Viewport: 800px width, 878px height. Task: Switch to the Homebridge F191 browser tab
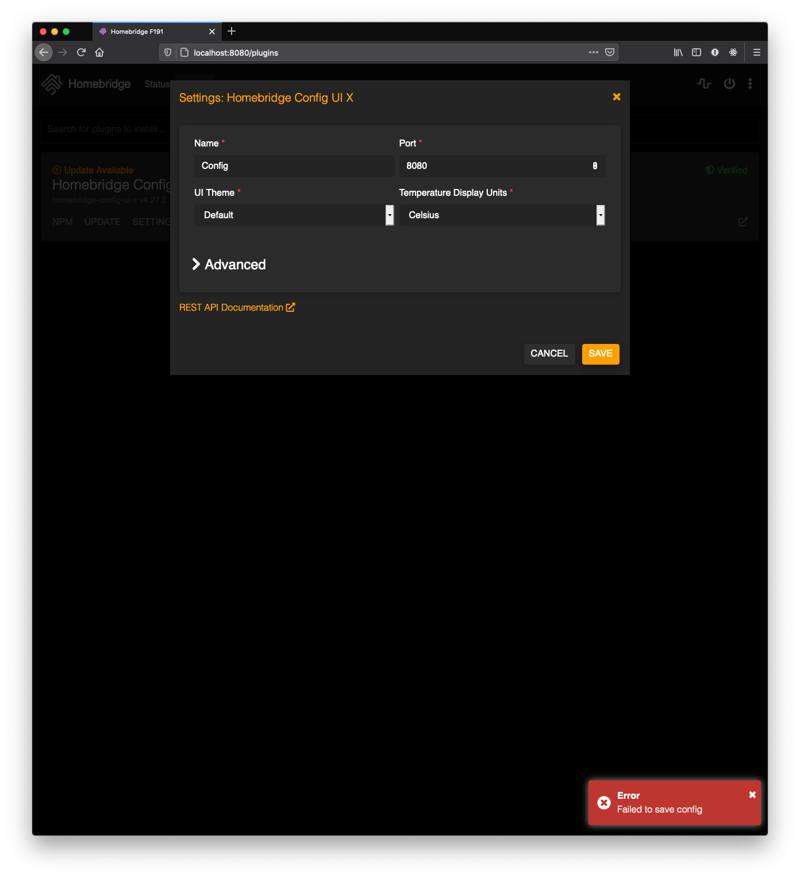click(x=144, y=32)
